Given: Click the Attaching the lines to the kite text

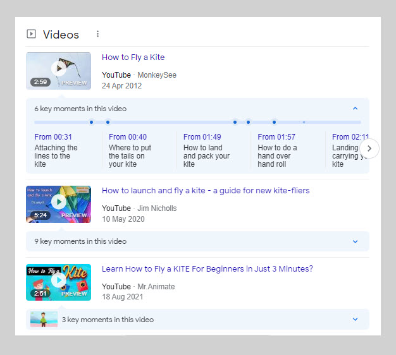Looking at the screenshot, I should [x=56, y=156].
